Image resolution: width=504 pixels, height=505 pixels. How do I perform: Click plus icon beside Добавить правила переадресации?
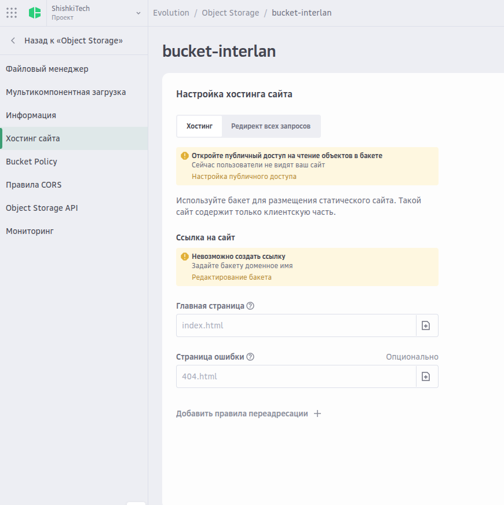coord(317,413)
